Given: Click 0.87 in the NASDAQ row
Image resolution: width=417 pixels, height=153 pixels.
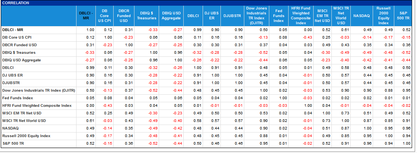Looking at the screenshot, I should pos(344,128).
